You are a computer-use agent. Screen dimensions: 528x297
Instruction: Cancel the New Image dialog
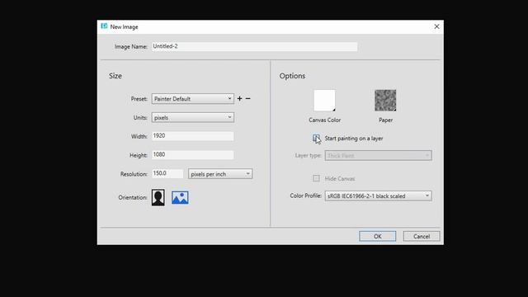[422, 237]
